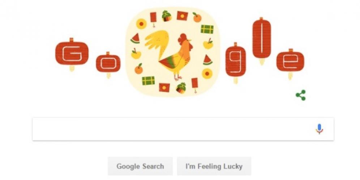
Task: Click the Google Search button
Action: pyautogui.click(x=140, y=166)
